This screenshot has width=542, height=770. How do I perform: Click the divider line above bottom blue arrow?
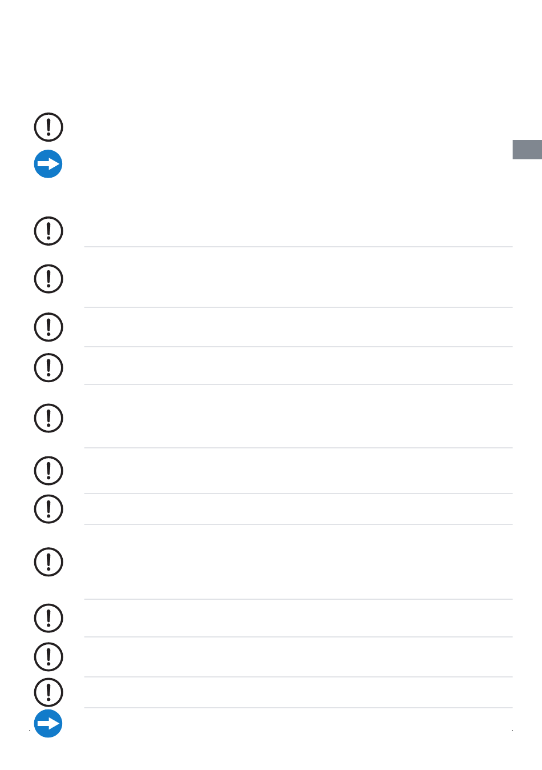298,708
